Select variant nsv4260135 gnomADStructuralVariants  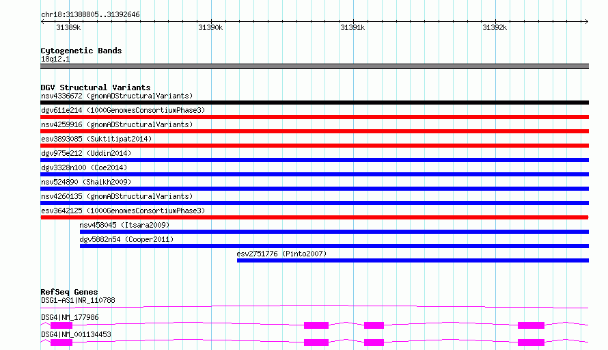pos(314,203)
